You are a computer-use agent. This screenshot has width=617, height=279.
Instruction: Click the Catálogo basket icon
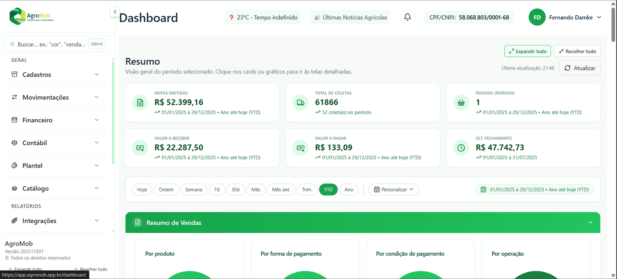(15, 188)
